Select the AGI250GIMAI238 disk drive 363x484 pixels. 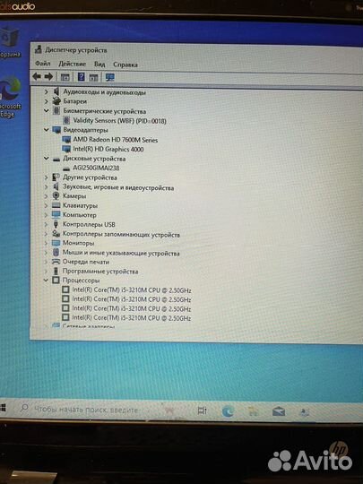pyautogui.click(x=96, y=168)
